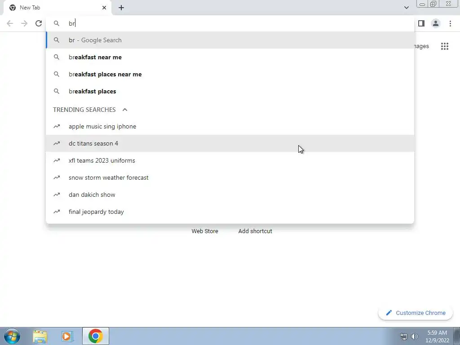Select trending 'dan dakich show'
Viewport: 460px width, 345px height.
pos(230,195)
